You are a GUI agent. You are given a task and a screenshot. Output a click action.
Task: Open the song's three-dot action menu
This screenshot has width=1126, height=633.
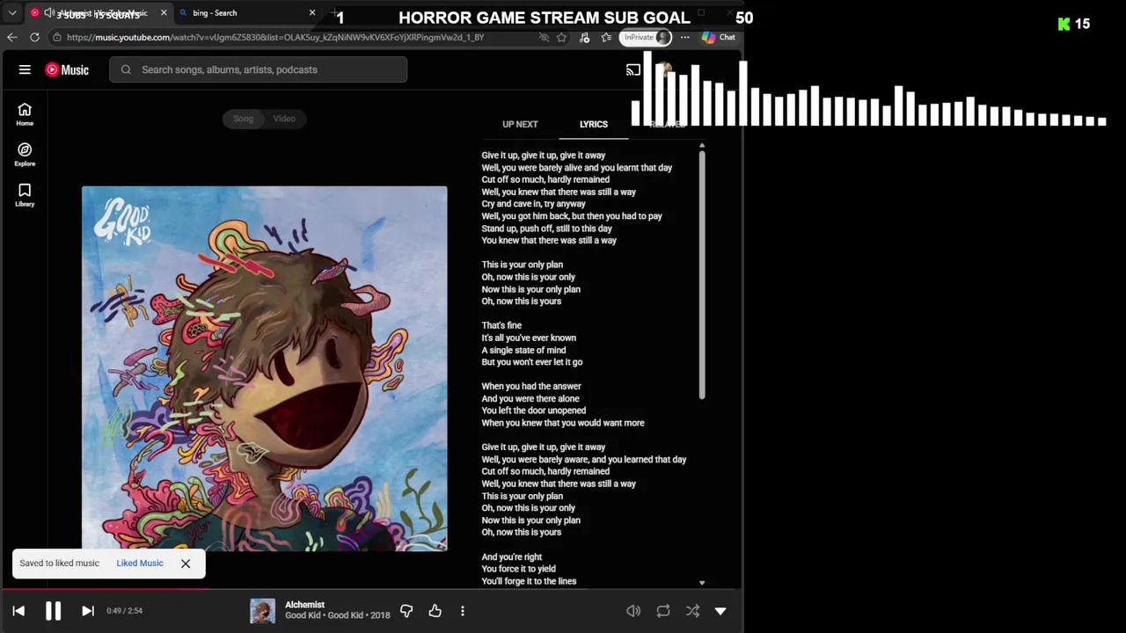tap(463, 610)
